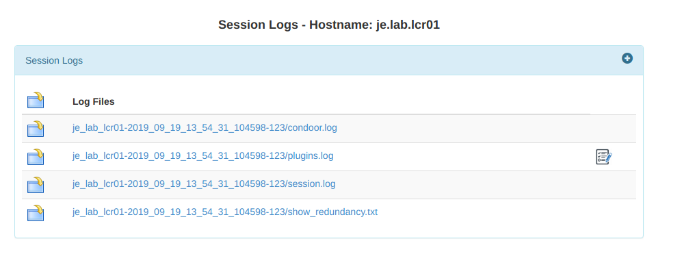Expand Session Logs panel with plus icon
Screen dimensions: 682x265
[x=627, y=58]
